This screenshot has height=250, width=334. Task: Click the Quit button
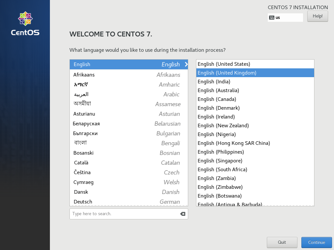(x=282, y=242)
